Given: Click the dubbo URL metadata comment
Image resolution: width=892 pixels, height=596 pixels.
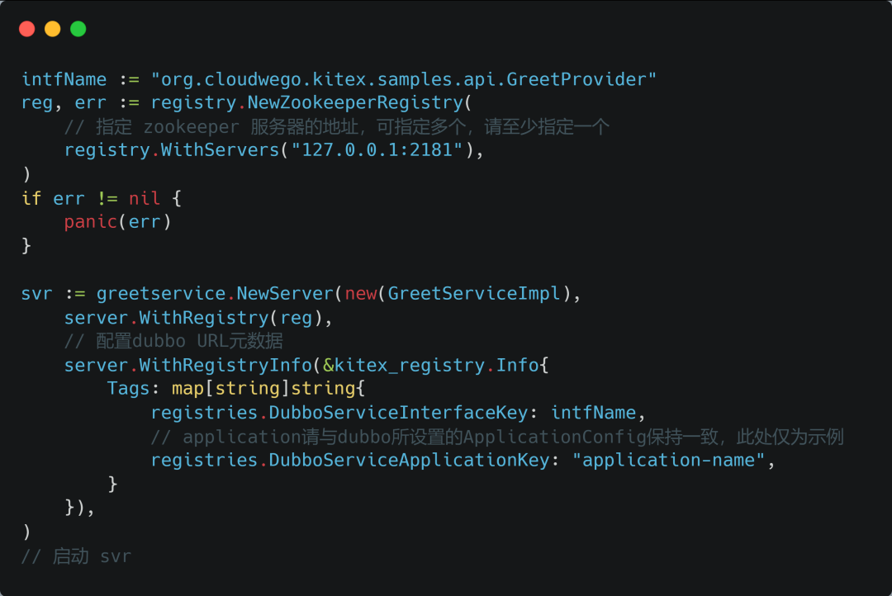Looking at the screenshot, I should pos(173,341).
